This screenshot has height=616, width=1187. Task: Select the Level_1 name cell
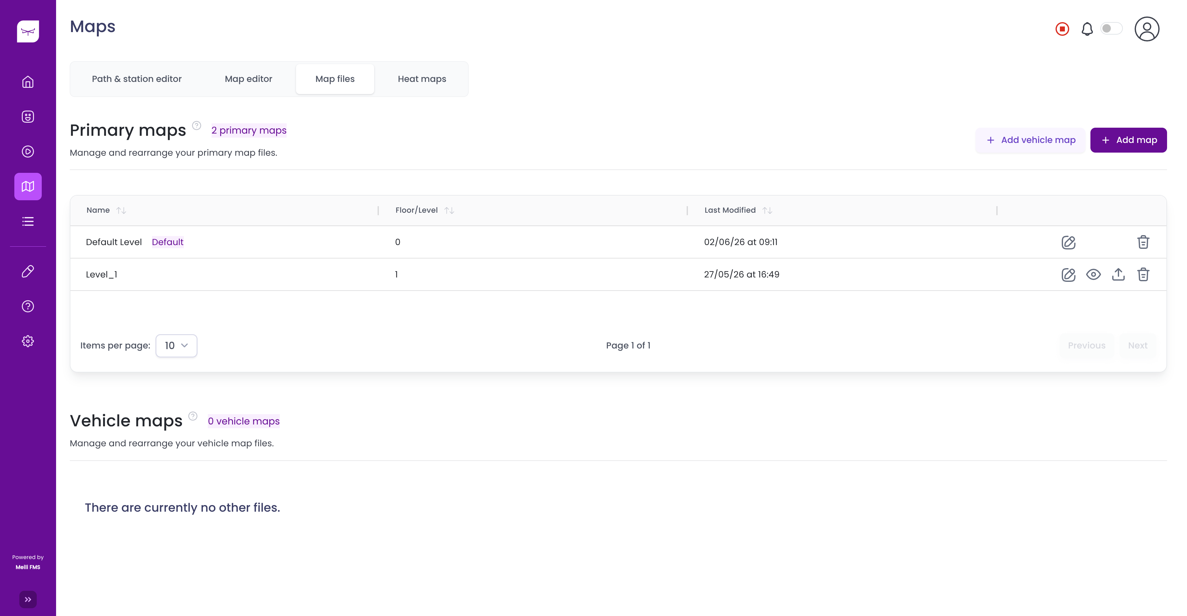tap(101, 275)
